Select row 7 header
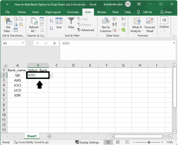Viewport: 178px width, 146px height. (x=4, y=100)
